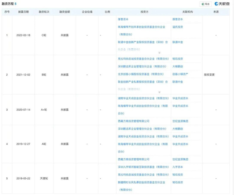Open 大榭鹏创 in the B轮 row

(178, 66)
